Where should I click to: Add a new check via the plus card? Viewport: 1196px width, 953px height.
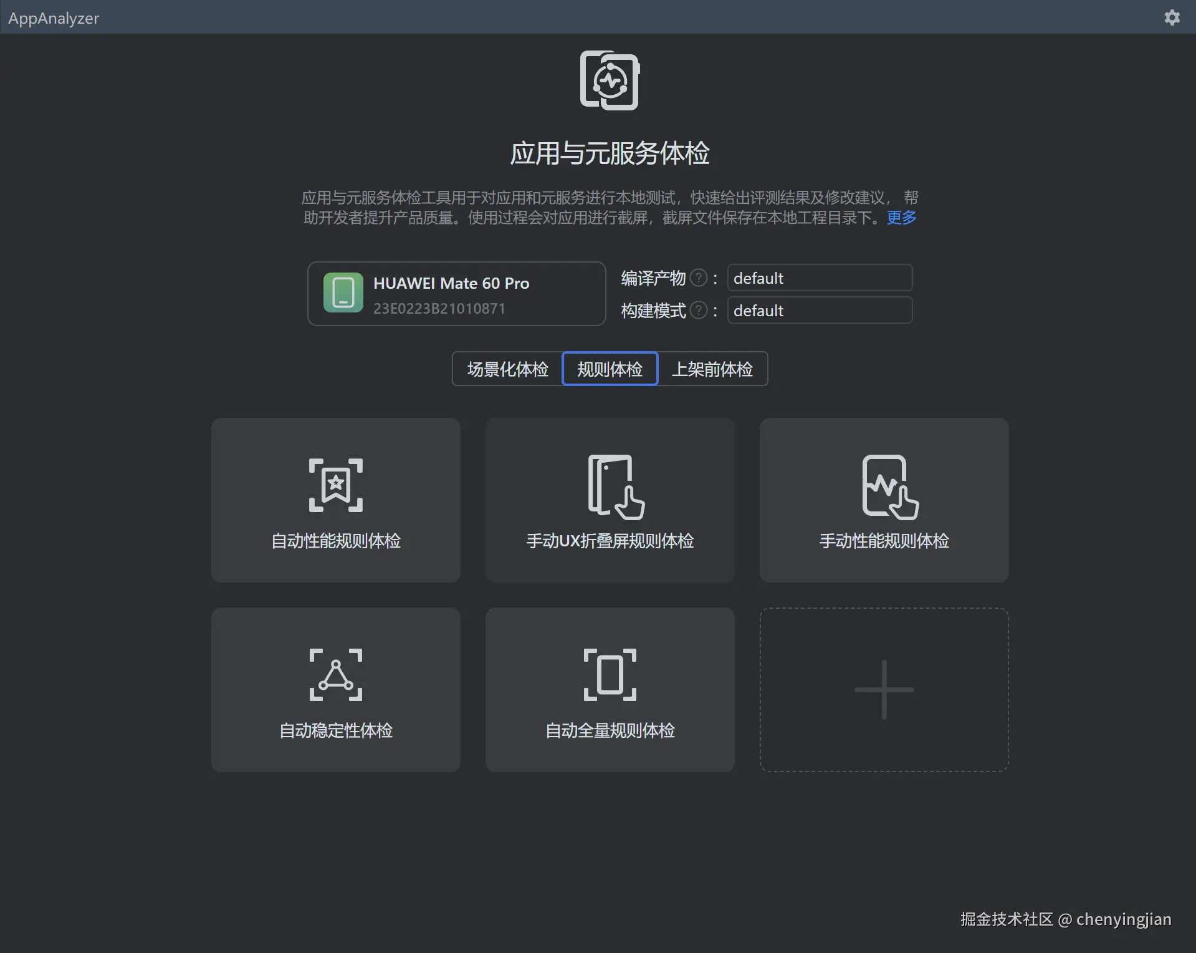[884, 690]
